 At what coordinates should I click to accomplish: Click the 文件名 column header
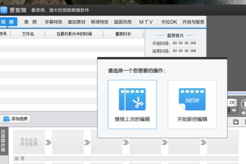(x=28, y=34)
